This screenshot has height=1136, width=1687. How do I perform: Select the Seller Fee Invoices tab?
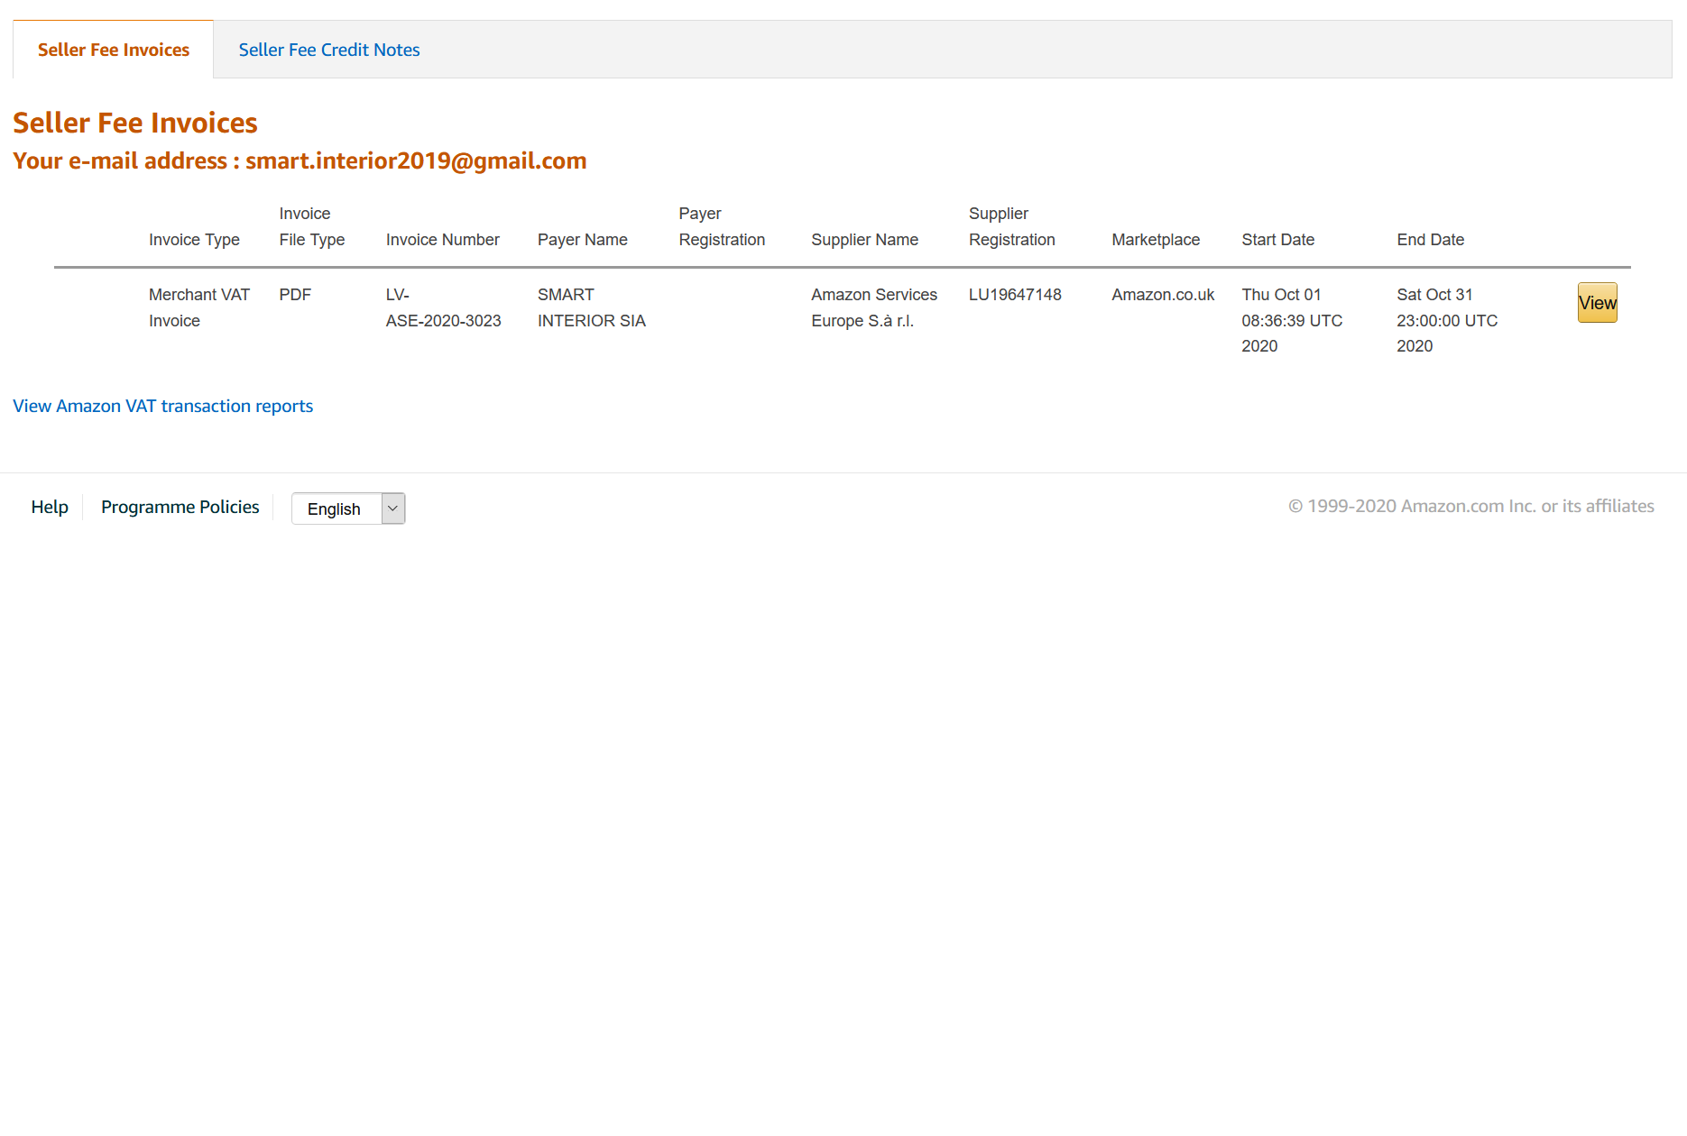(112, 50)
